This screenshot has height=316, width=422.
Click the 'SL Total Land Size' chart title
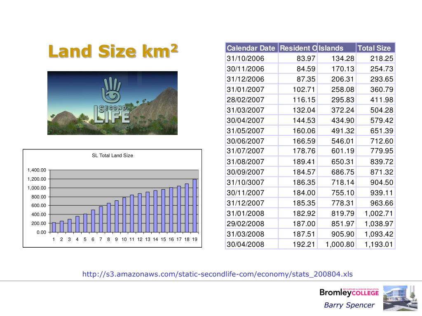pos(113,155)
